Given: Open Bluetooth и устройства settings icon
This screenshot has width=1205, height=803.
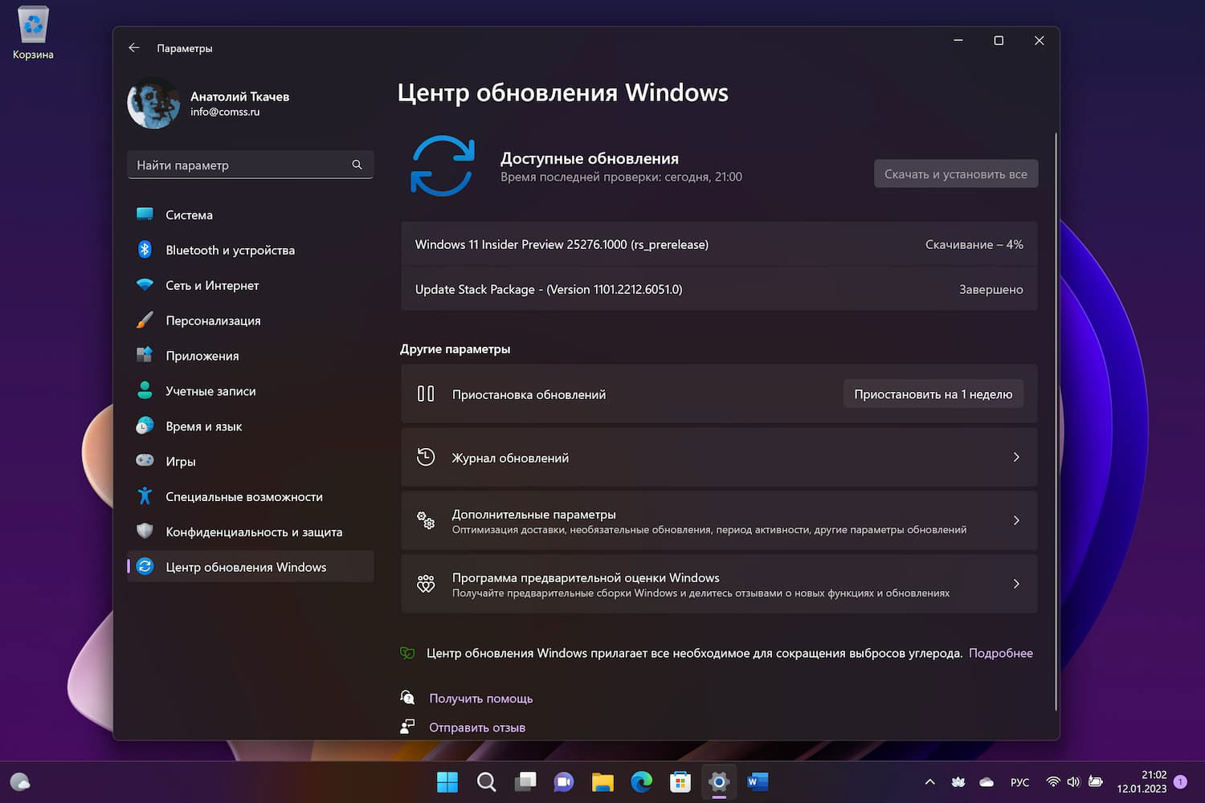Looking at the screenshot, I should pos(145,250).
